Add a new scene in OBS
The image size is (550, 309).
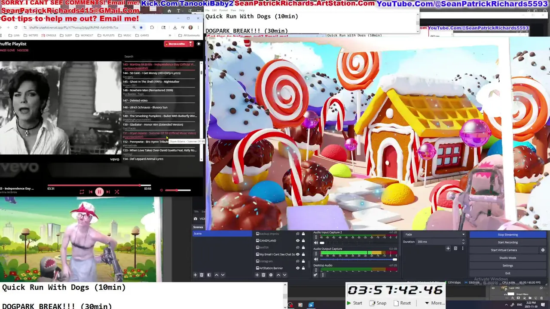click(x=195, y=275)
